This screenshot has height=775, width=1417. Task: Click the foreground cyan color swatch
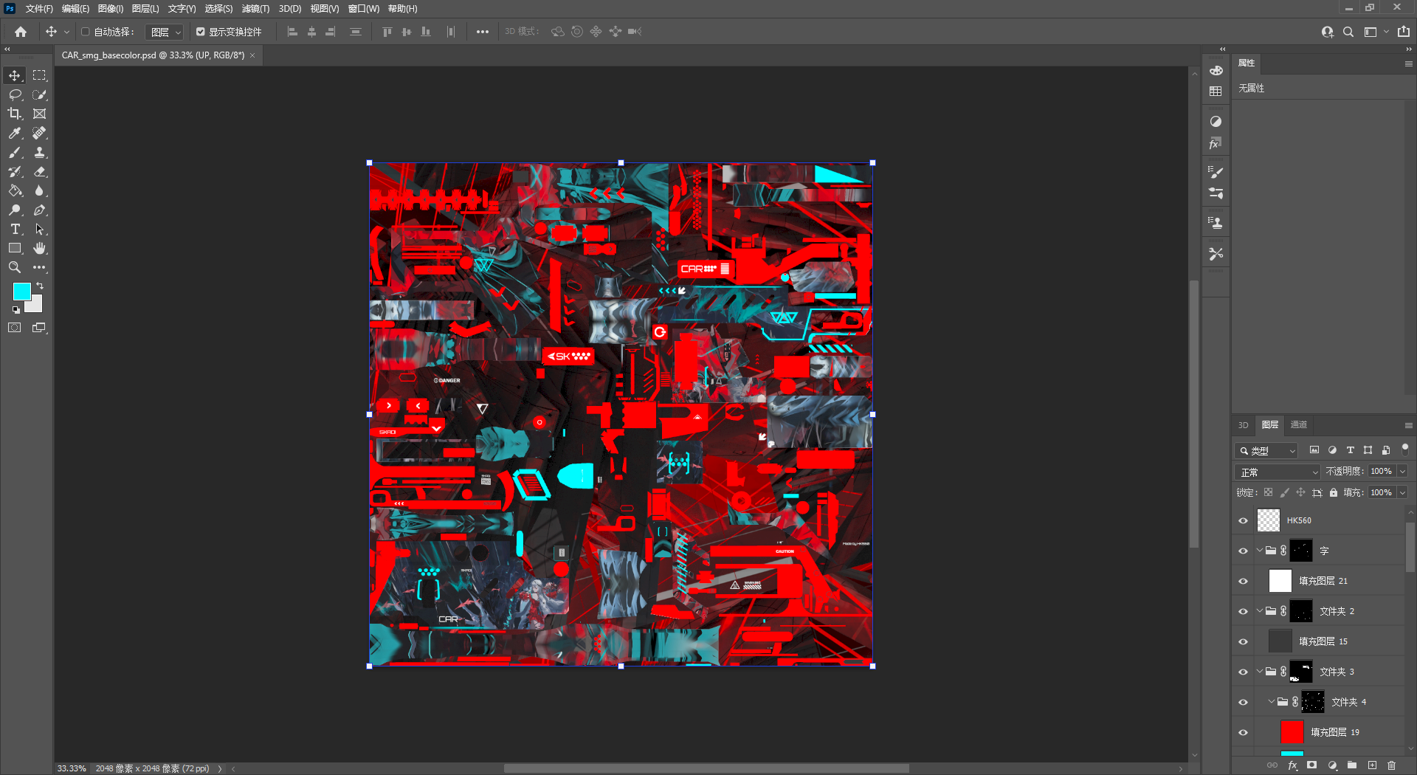pos(21,291)
